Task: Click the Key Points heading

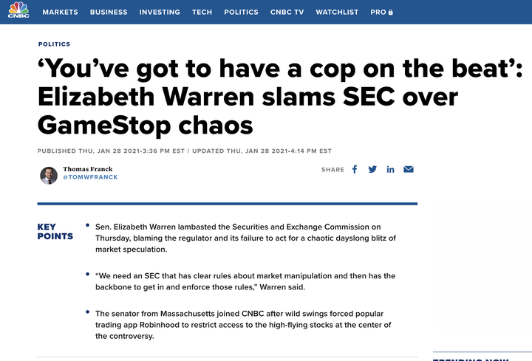Action: tap(55, 232)
